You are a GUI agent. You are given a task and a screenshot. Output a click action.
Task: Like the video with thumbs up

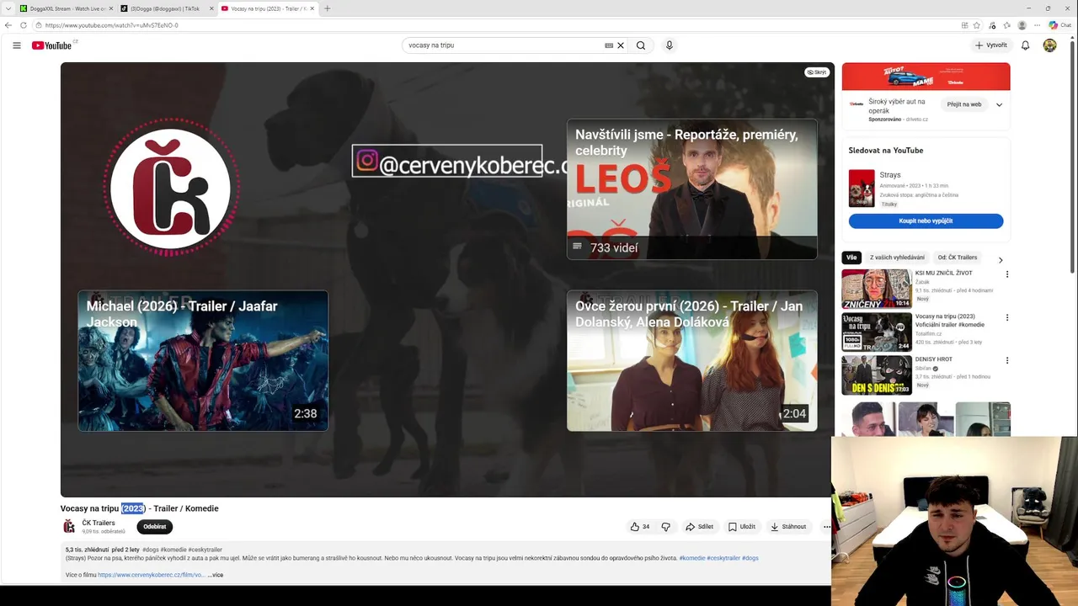tap(640, 527)
